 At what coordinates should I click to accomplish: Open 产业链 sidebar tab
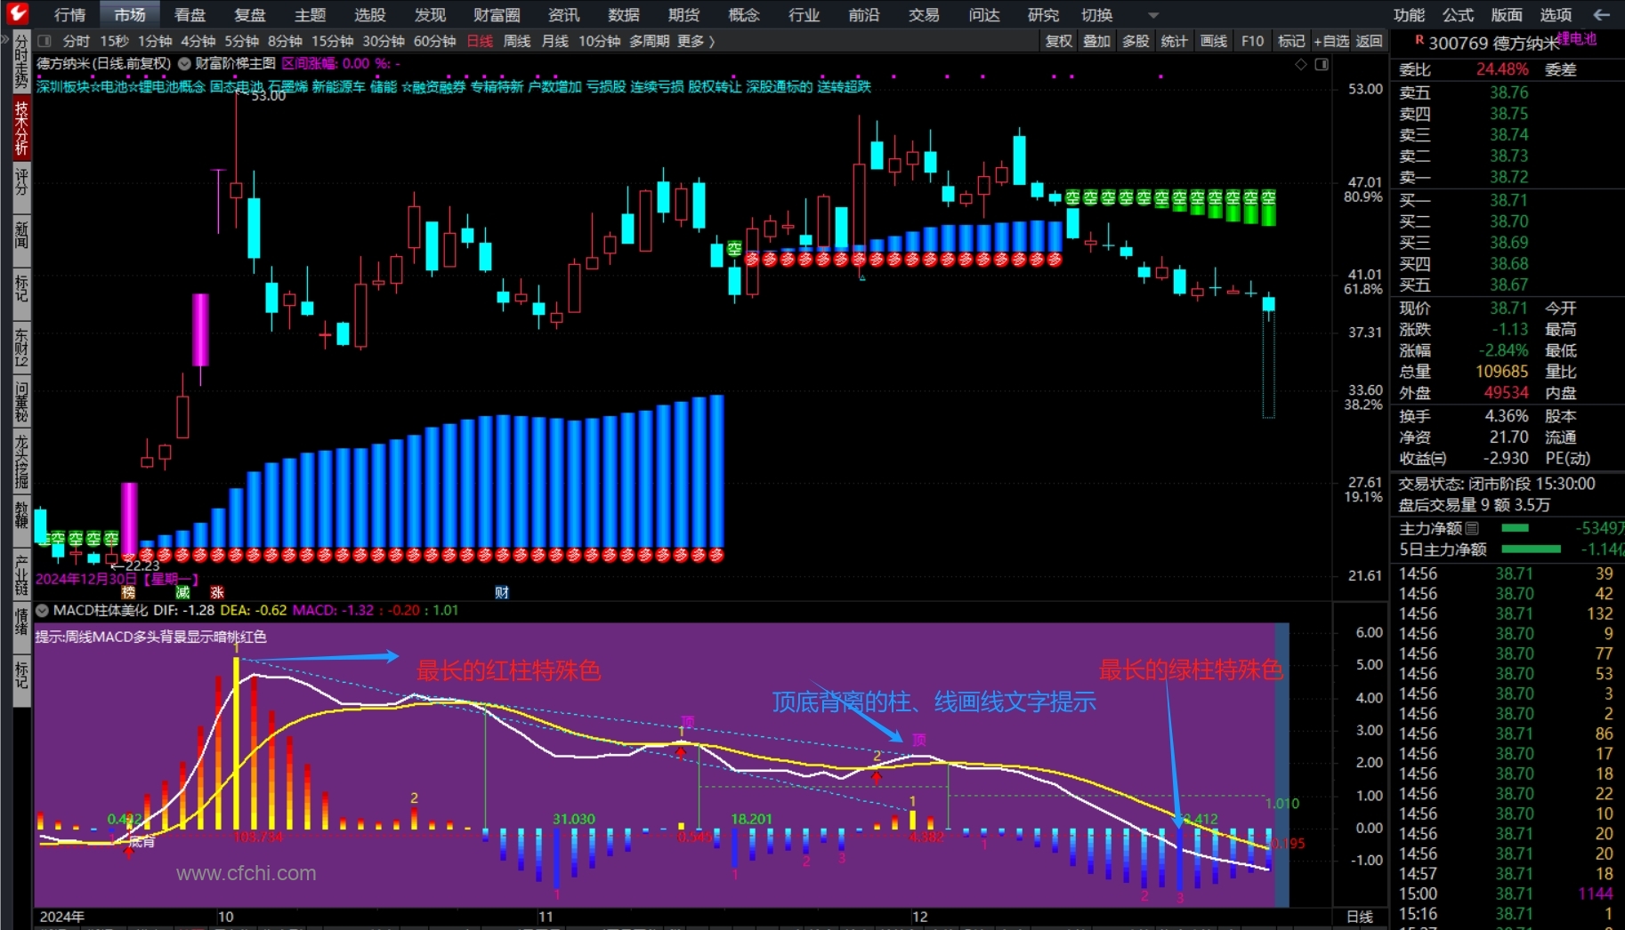click(x=21, y=574)
